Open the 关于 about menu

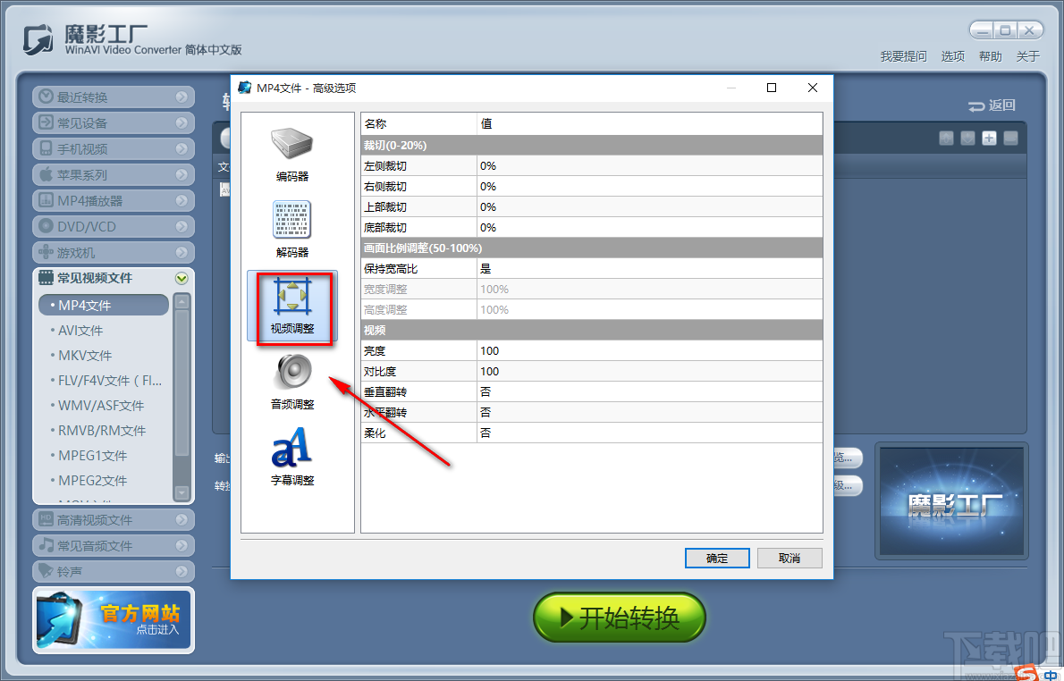click(1027, 56)
